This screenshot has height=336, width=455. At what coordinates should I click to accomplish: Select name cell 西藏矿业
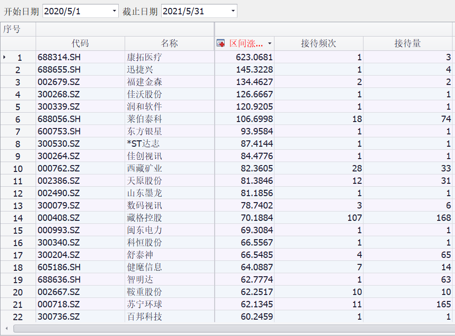point(170,168)
